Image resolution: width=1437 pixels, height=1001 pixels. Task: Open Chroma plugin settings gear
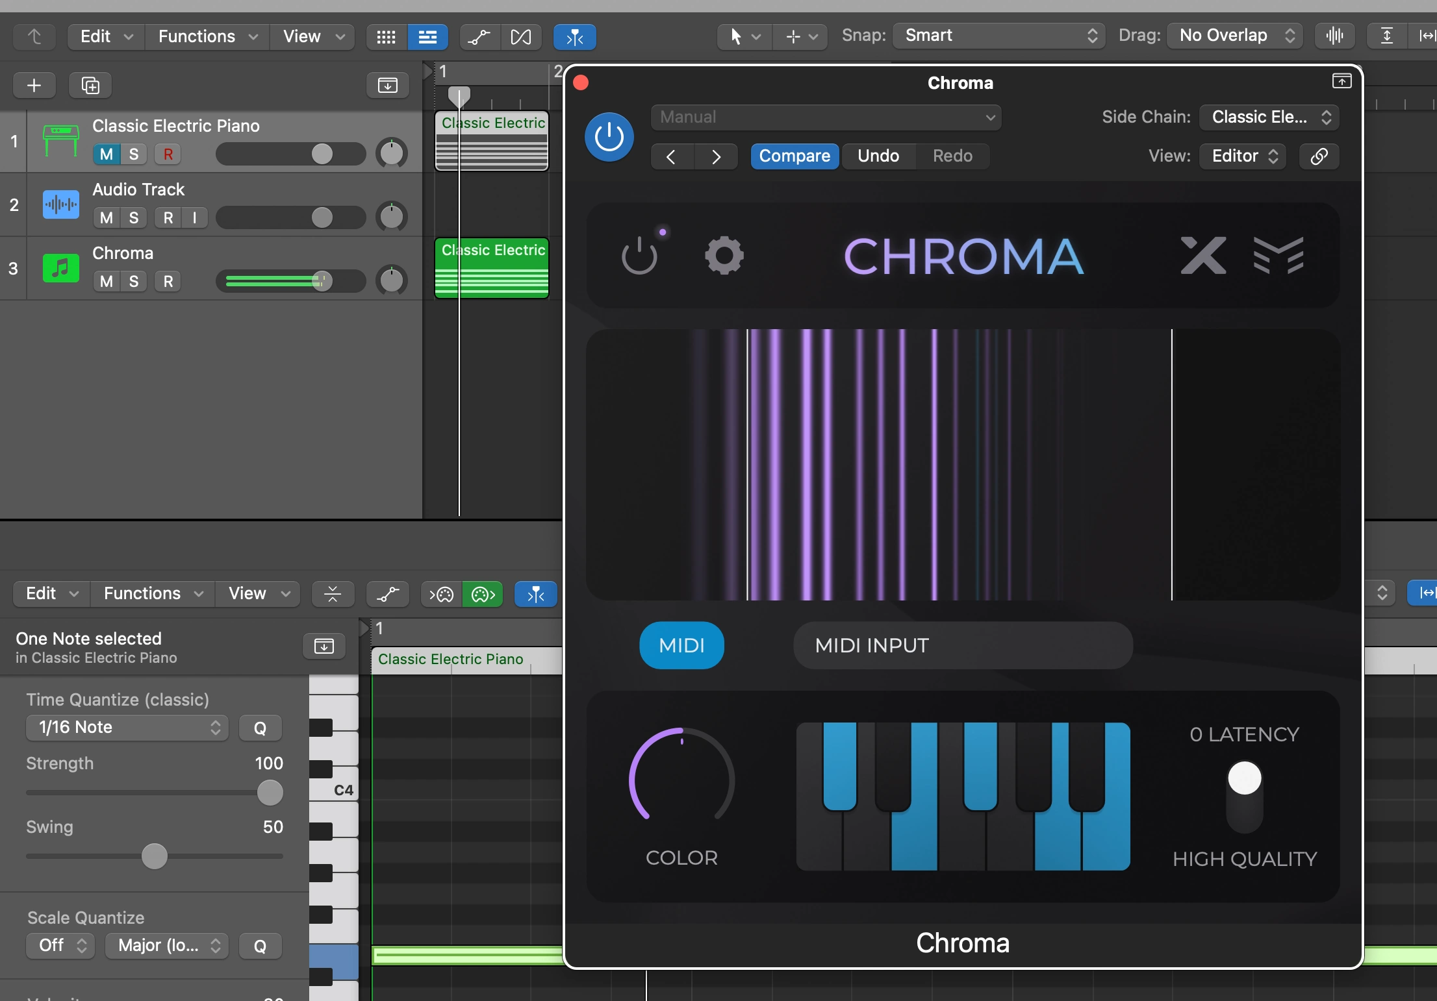[x=724, y=255]
